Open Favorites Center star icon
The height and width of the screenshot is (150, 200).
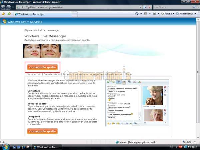click(3, 14)
